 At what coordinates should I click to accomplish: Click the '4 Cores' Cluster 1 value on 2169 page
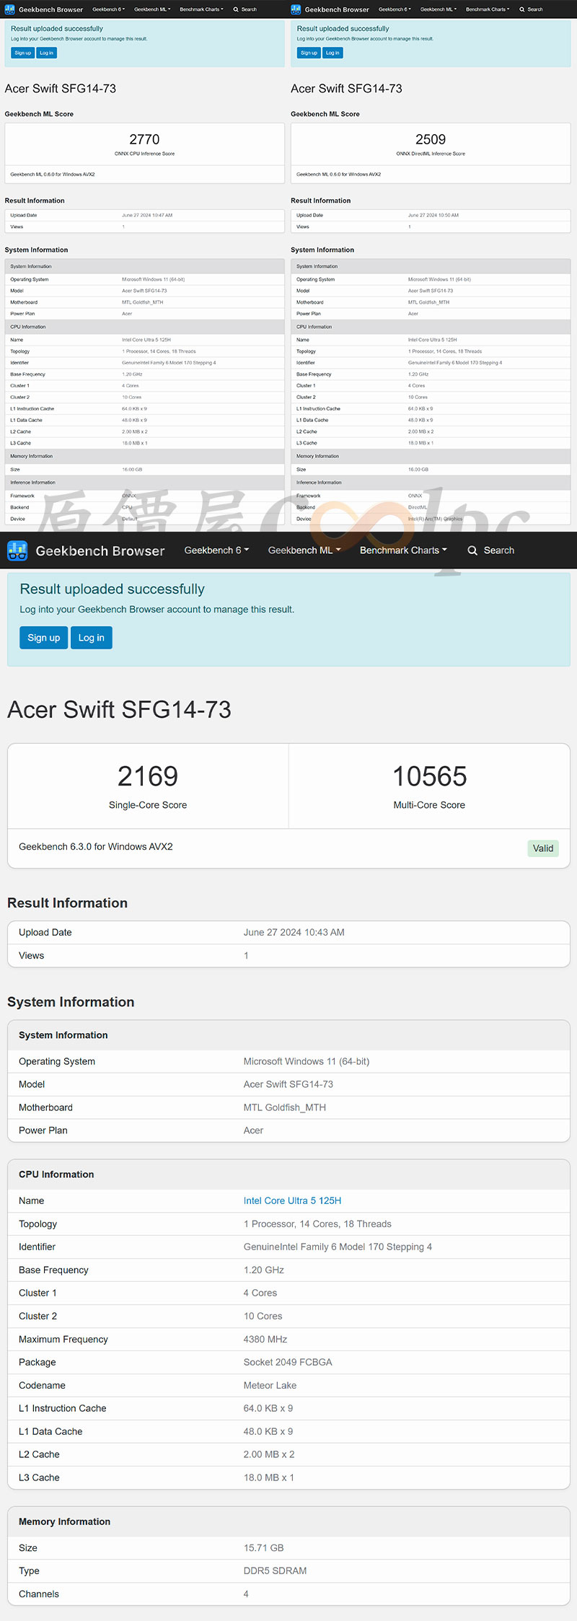click(x=260, y=1293)
